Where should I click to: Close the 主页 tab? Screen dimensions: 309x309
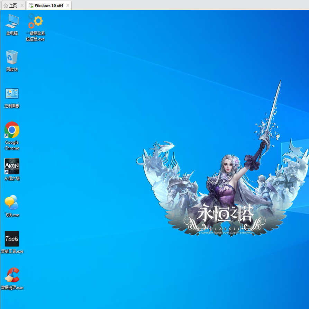tap(22, 5)
